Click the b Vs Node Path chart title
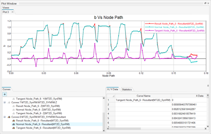211x134 pixels. pos(108,17)
